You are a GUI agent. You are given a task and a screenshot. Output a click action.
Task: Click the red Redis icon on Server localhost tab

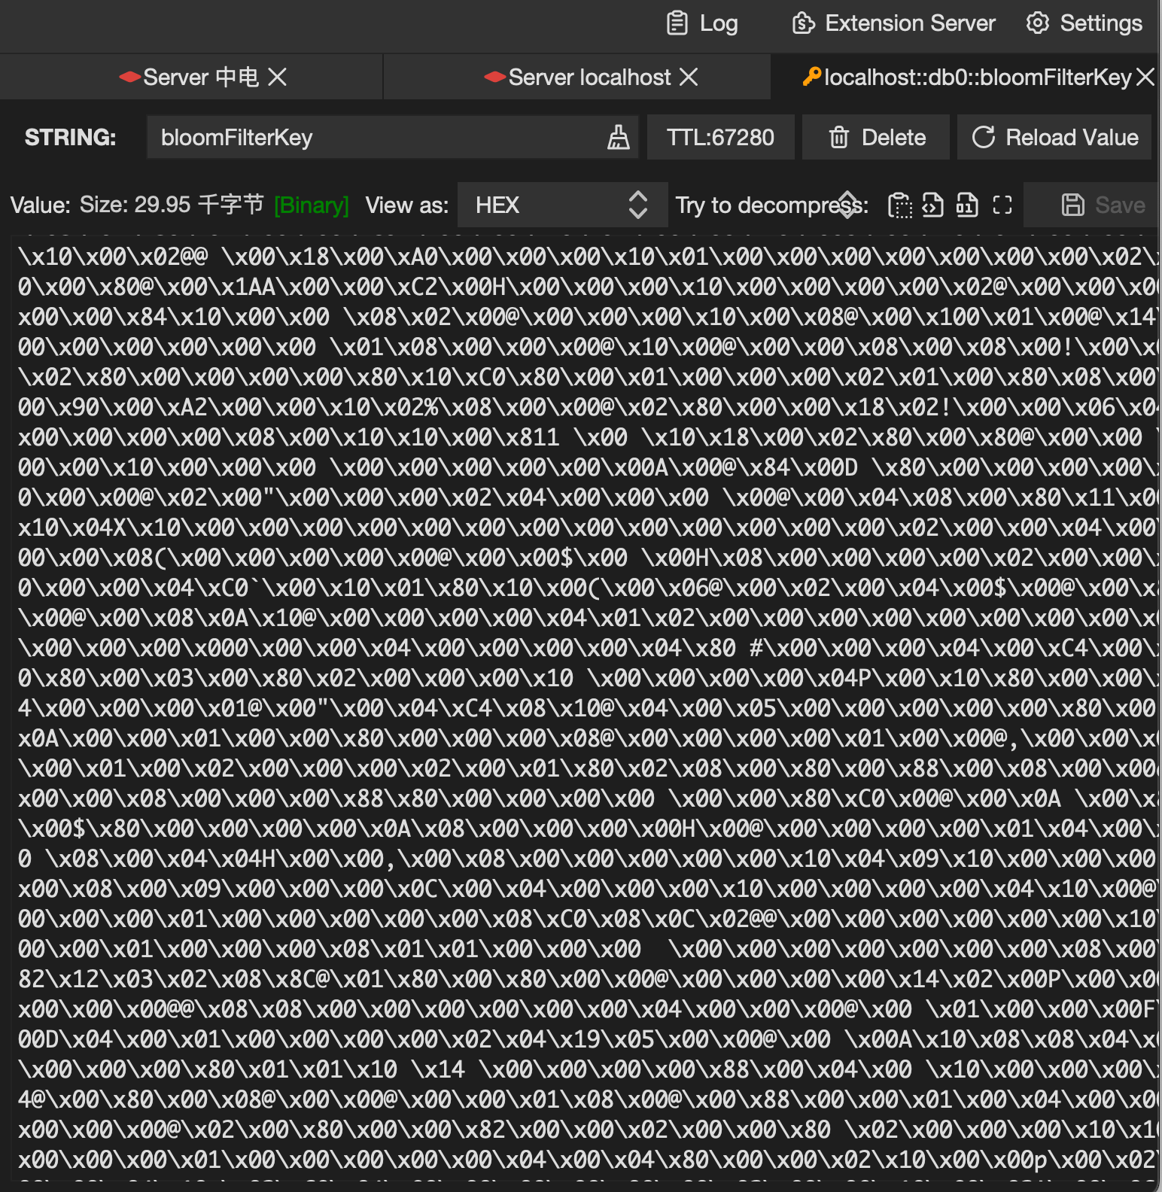495,77
